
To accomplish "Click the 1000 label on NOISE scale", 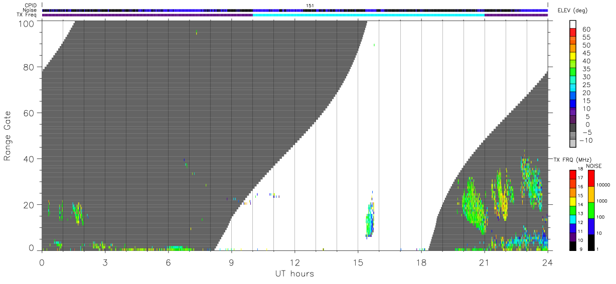I will coord(602,201).
